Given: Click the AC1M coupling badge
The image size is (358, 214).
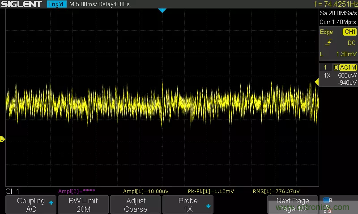Looking at the screenshot, I should 348,67.
